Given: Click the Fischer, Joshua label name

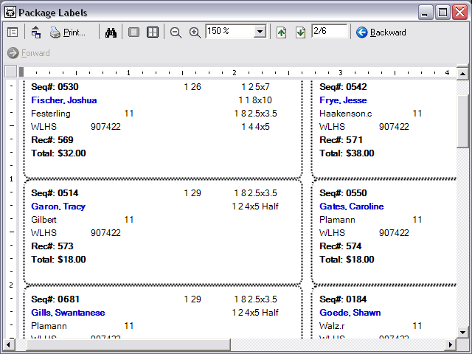Looking at the screenshot, I should 63,100.
